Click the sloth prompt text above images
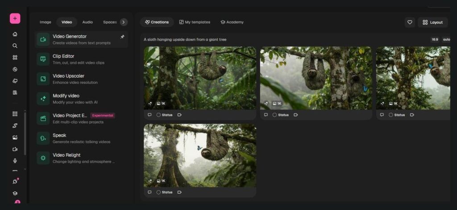This screenshot has height=210, width=457. 185,39
